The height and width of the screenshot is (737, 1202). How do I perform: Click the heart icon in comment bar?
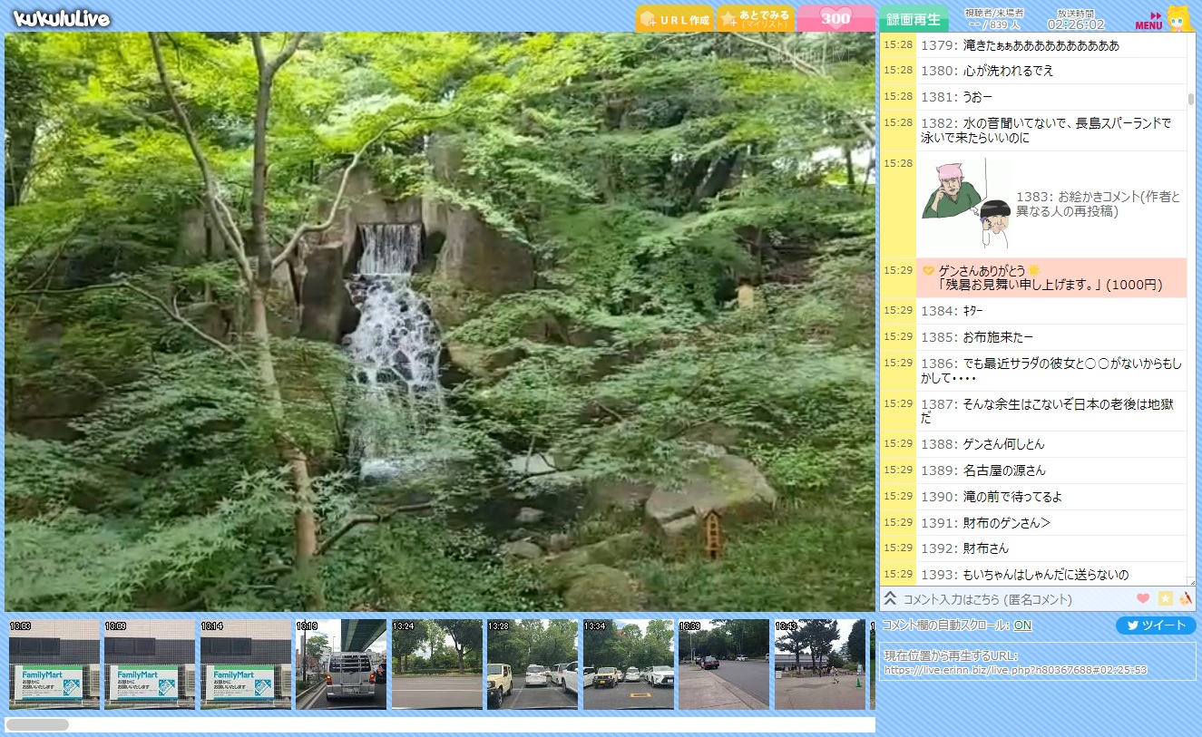[x=1143, y=598]
